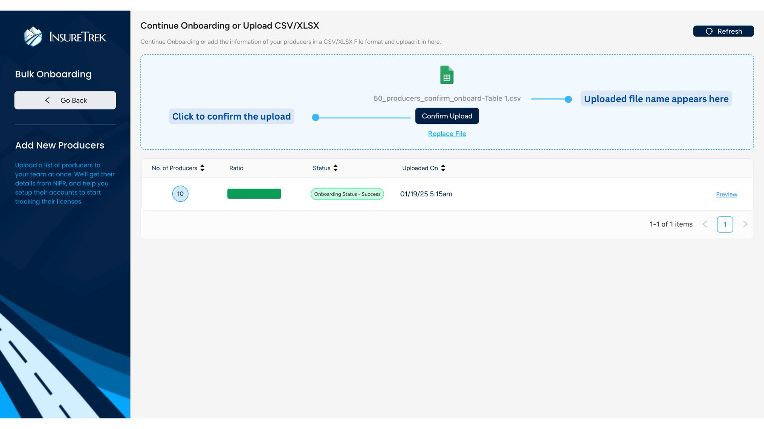Expand the Status column sort control

(x=335, y=168)
